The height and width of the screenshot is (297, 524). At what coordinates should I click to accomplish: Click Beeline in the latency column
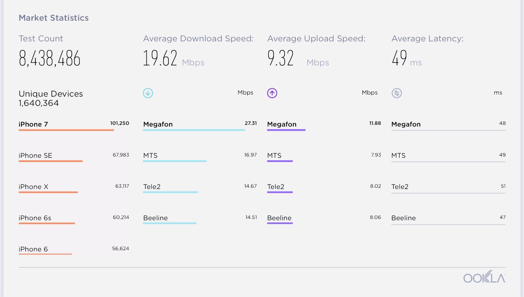click(x=404, y=218)
